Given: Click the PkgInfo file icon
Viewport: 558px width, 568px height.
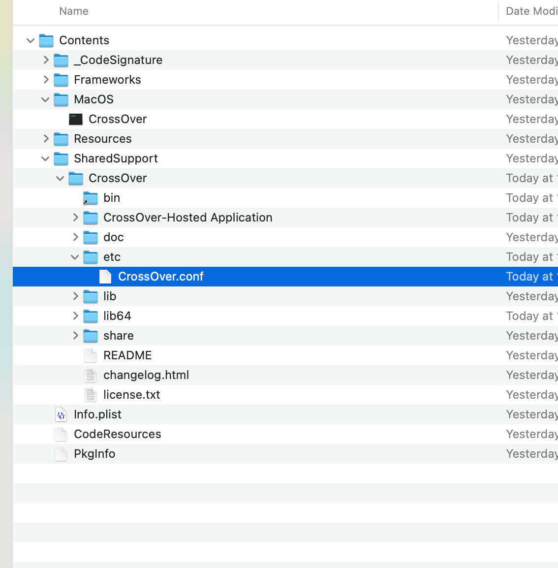Looking at the screenshot, I should pyautogui.click(x=61, y=454).
